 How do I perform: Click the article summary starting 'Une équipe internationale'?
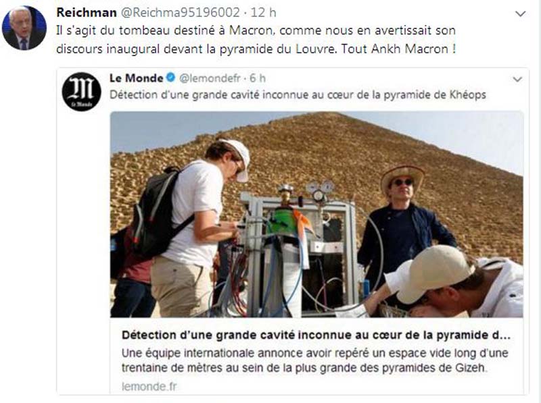(x=314, y=360)
